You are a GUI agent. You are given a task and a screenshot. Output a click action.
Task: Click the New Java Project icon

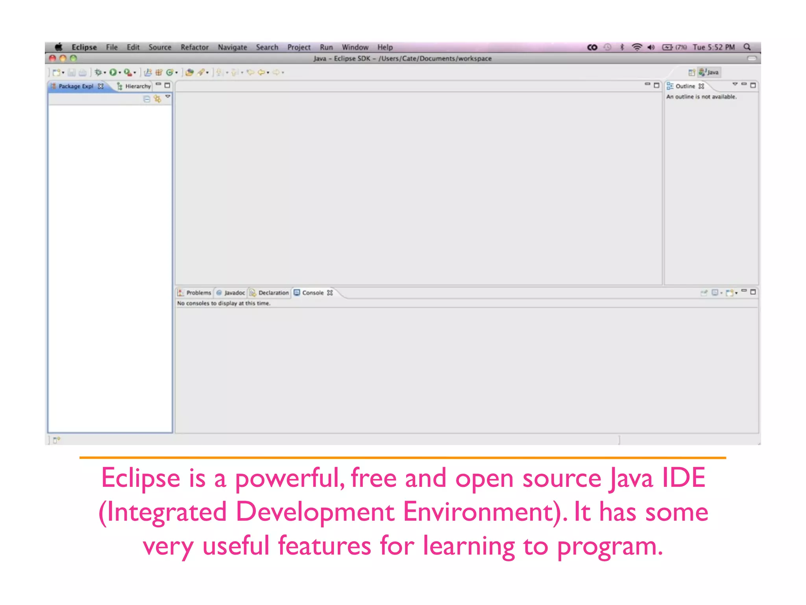point(148,72)
